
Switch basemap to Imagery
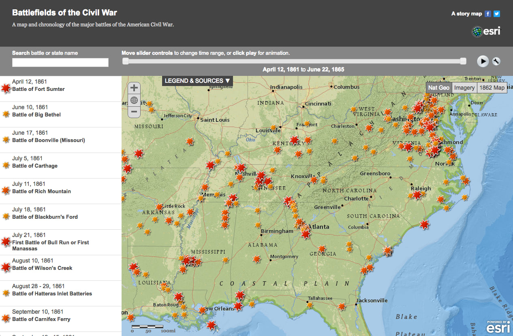point(464,88)
